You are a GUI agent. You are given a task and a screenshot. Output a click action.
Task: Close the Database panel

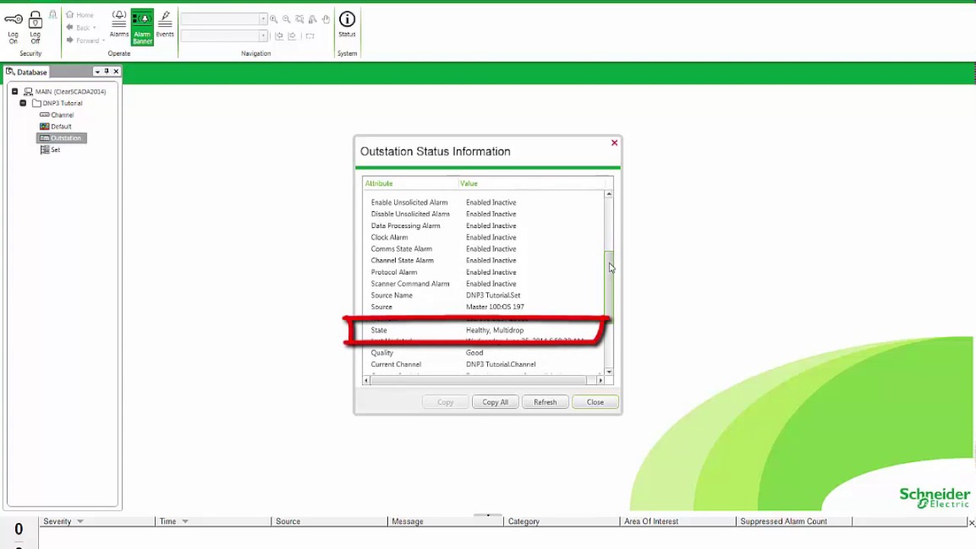[116, 72]
